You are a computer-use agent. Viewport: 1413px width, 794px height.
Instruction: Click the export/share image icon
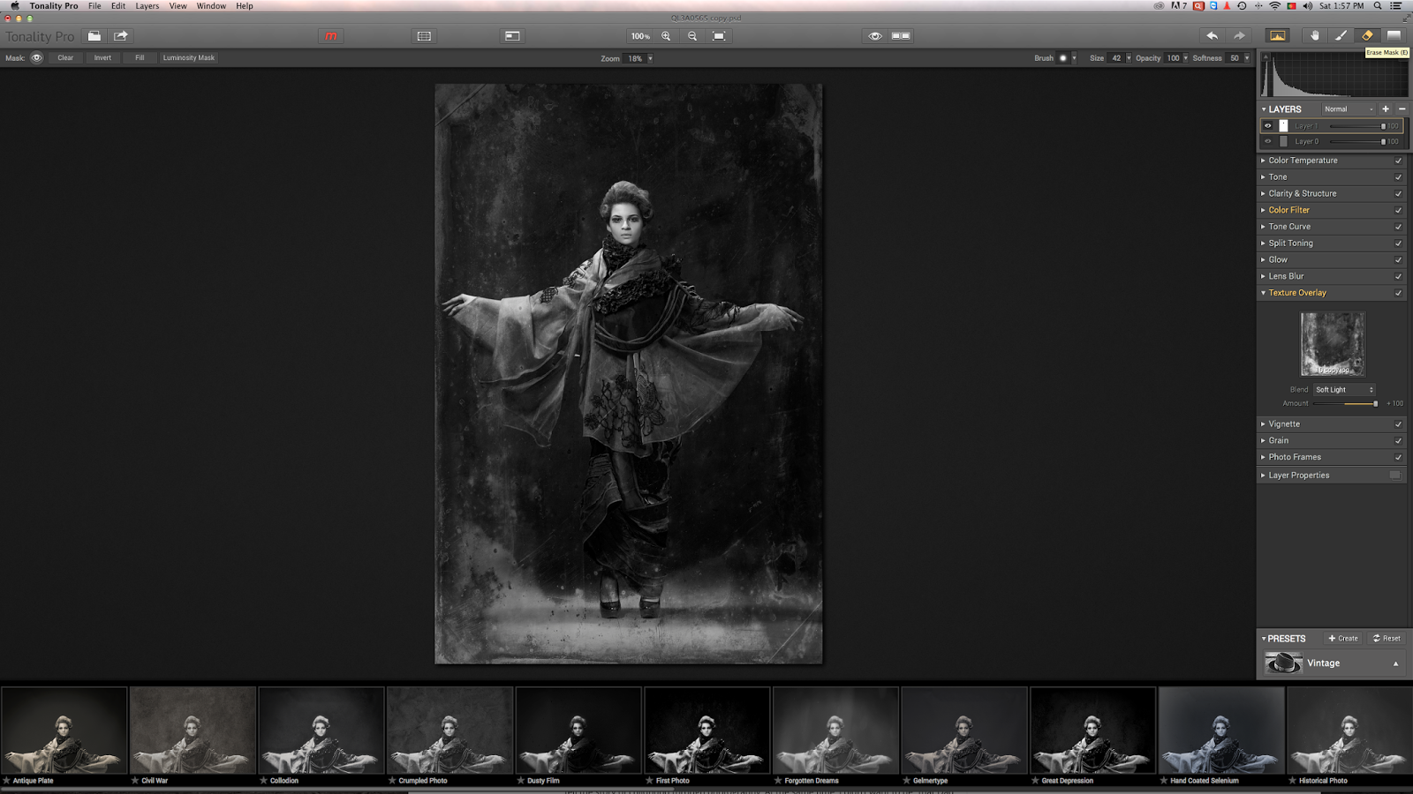tap(121, 36)
